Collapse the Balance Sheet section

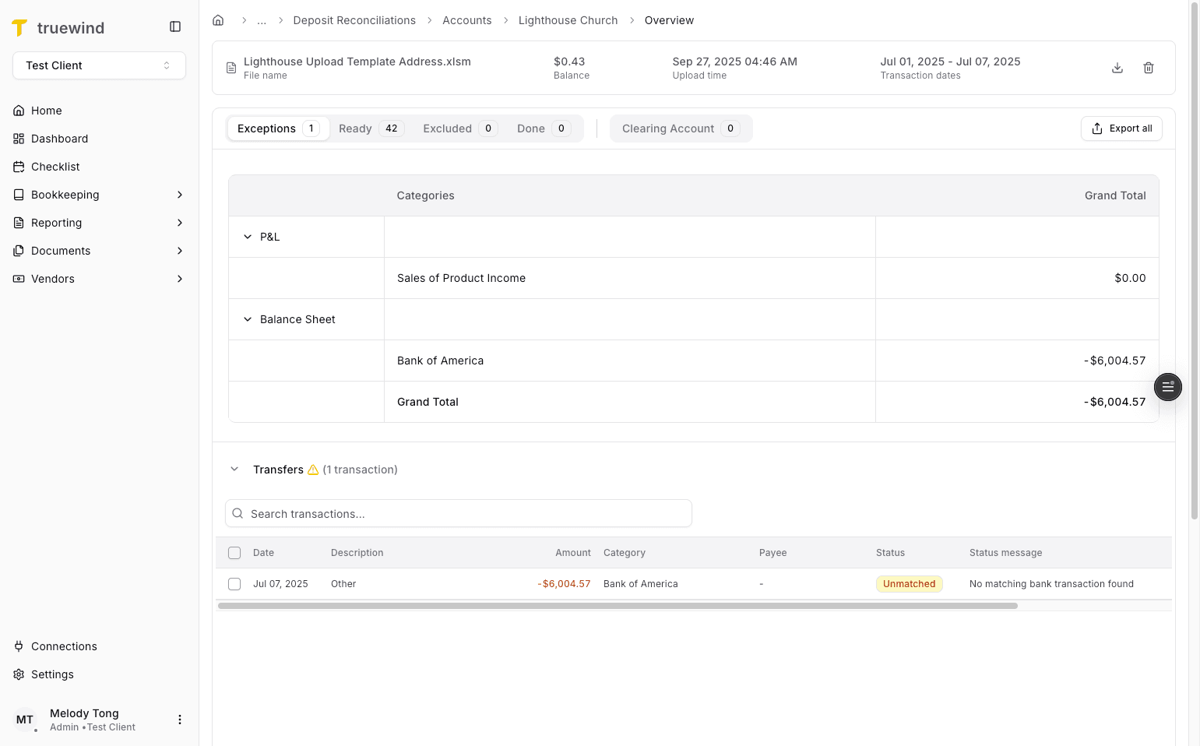(248, 318)
